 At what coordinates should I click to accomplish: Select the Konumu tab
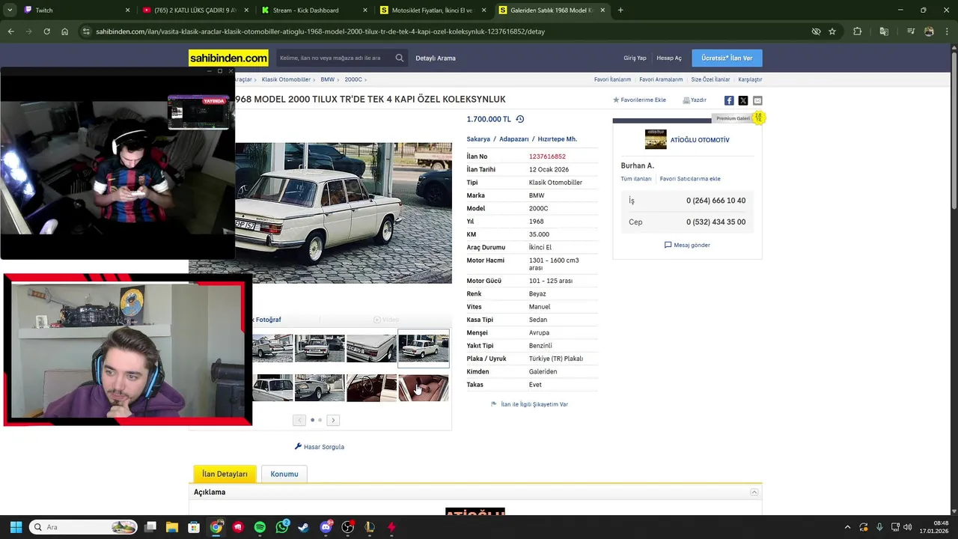click(x=284, y=474)
